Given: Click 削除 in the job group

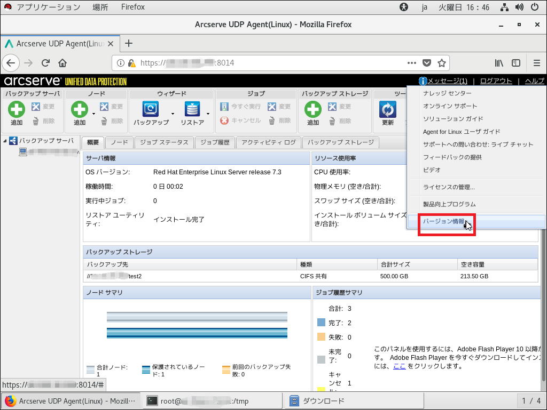Looking at the screenshot, I should (279, 121).
